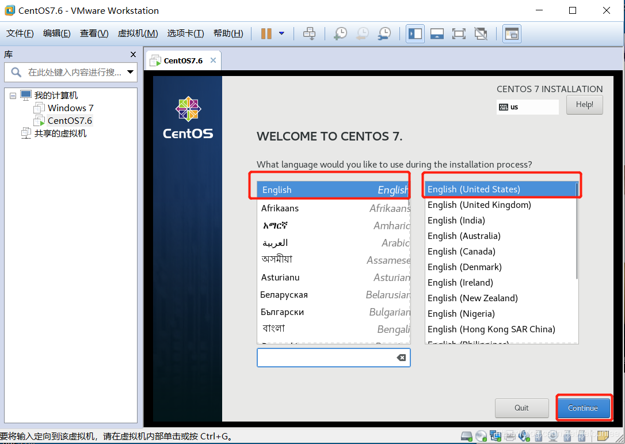Select Asturianu in the language list
The height and width of the screenshot is (444, 625).
coord(333,277)
